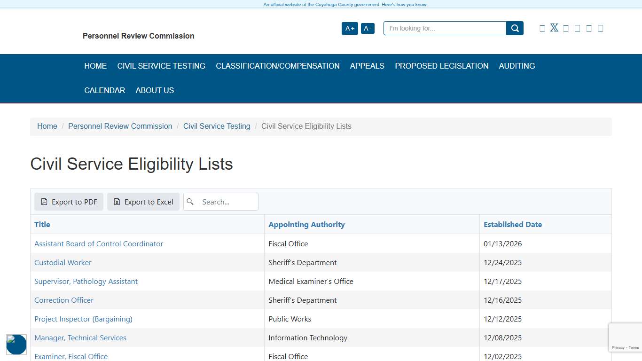Click the search magnifier icon
Viewport: 642px width, 361px height.
pos(514,28)
